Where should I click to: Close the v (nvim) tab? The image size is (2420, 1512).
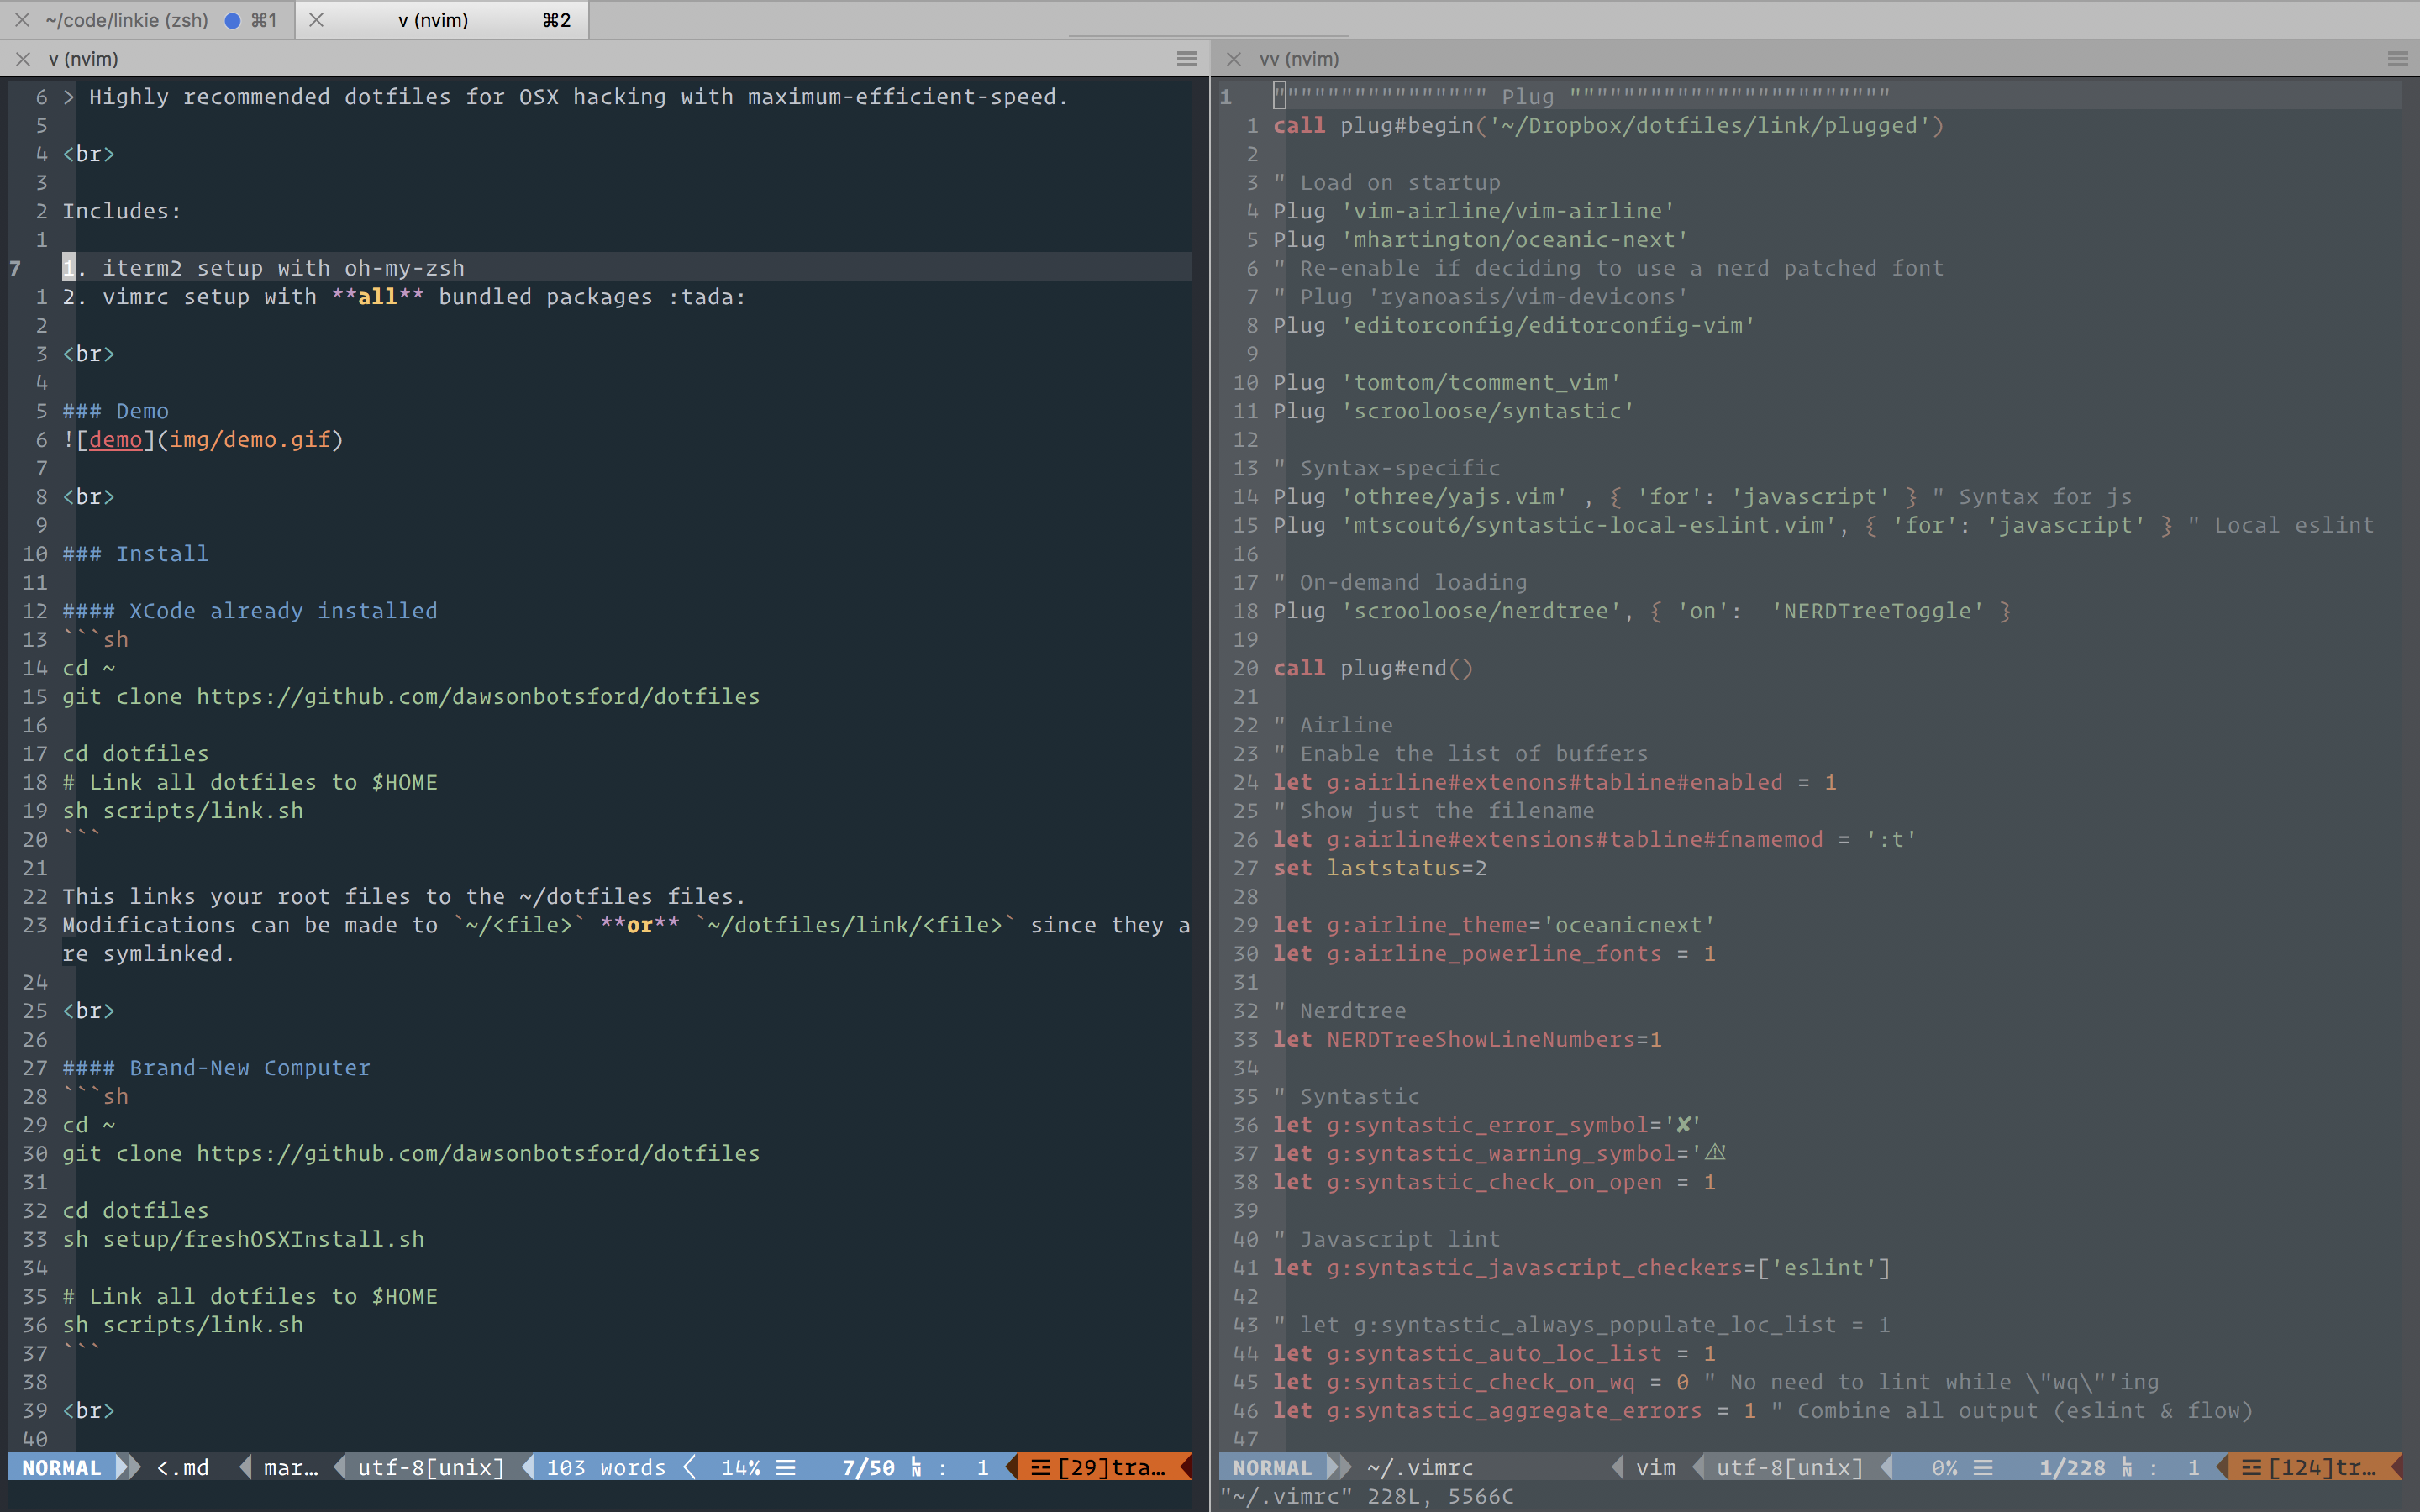pos(316,20)
